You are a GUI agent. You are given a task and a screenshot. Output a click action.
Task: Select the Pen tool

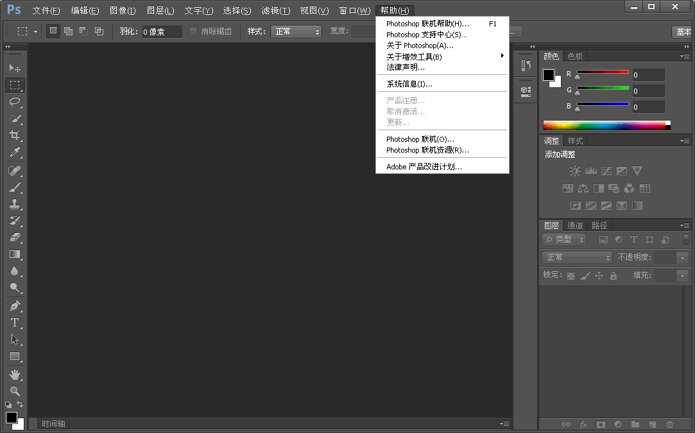click(x=15, y=306)
